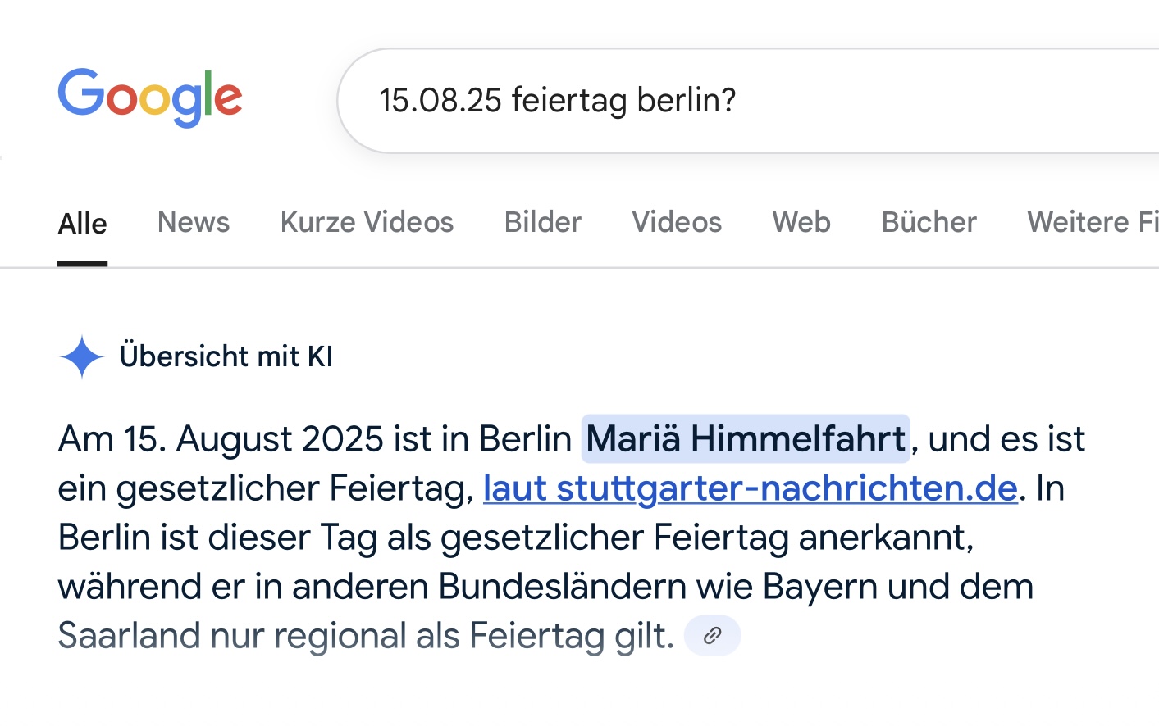Switch to the News tab
This screenshot has width=1159, height=726.
tap(194, 222)
